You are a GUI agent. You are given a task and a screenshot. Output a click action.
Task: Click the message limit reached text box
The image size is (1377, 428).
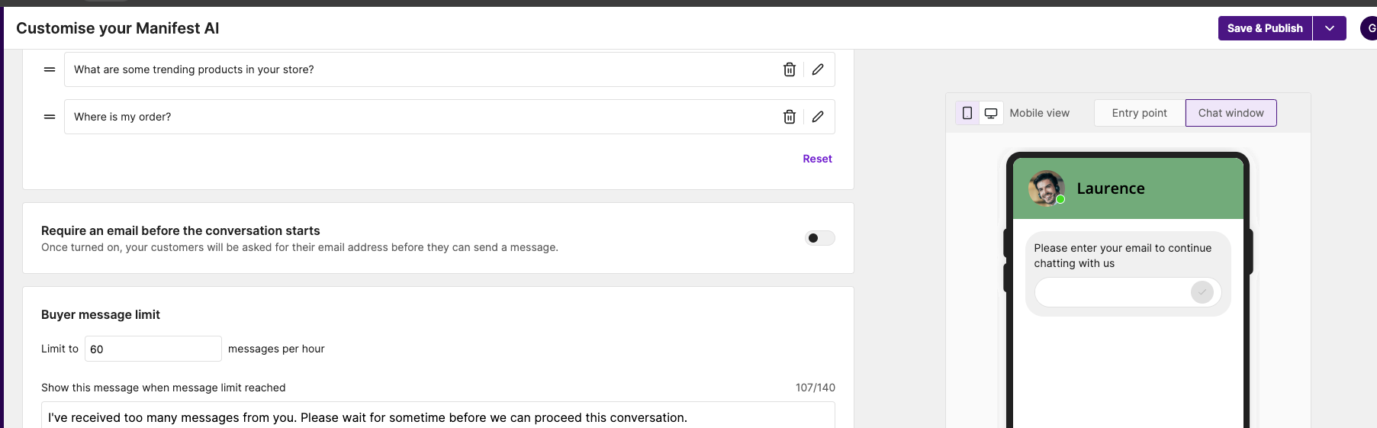[x=438, y=417]
